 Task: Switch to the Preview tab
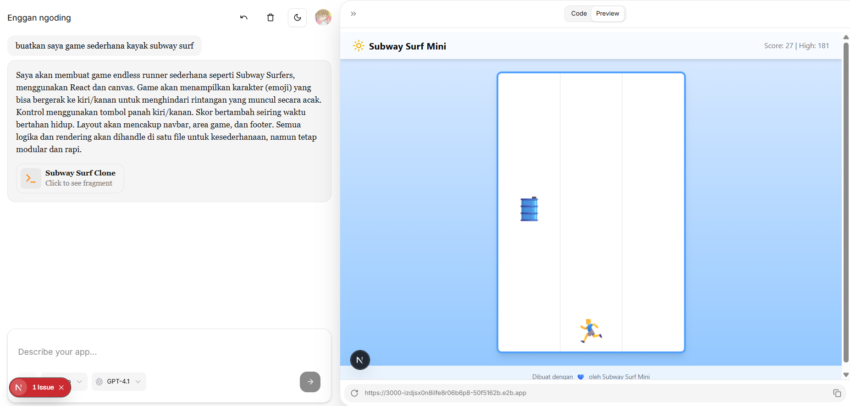pos(607,14)
